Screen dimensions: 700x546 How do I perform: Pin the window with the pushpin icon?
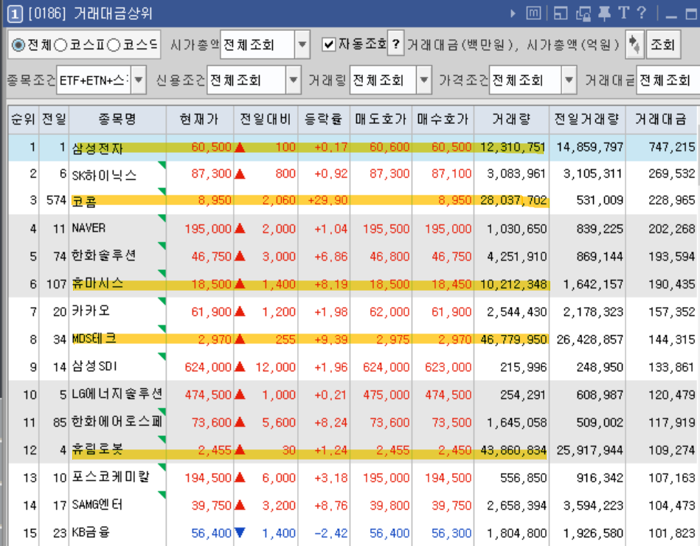pos(604,13)
